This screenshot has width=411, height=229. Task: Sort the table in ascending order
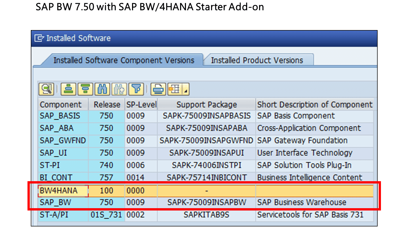pos(68,89)
